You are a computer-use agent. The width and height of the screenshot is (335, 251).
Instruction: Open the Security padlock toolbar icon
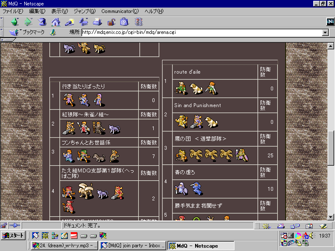click(111, 22)
